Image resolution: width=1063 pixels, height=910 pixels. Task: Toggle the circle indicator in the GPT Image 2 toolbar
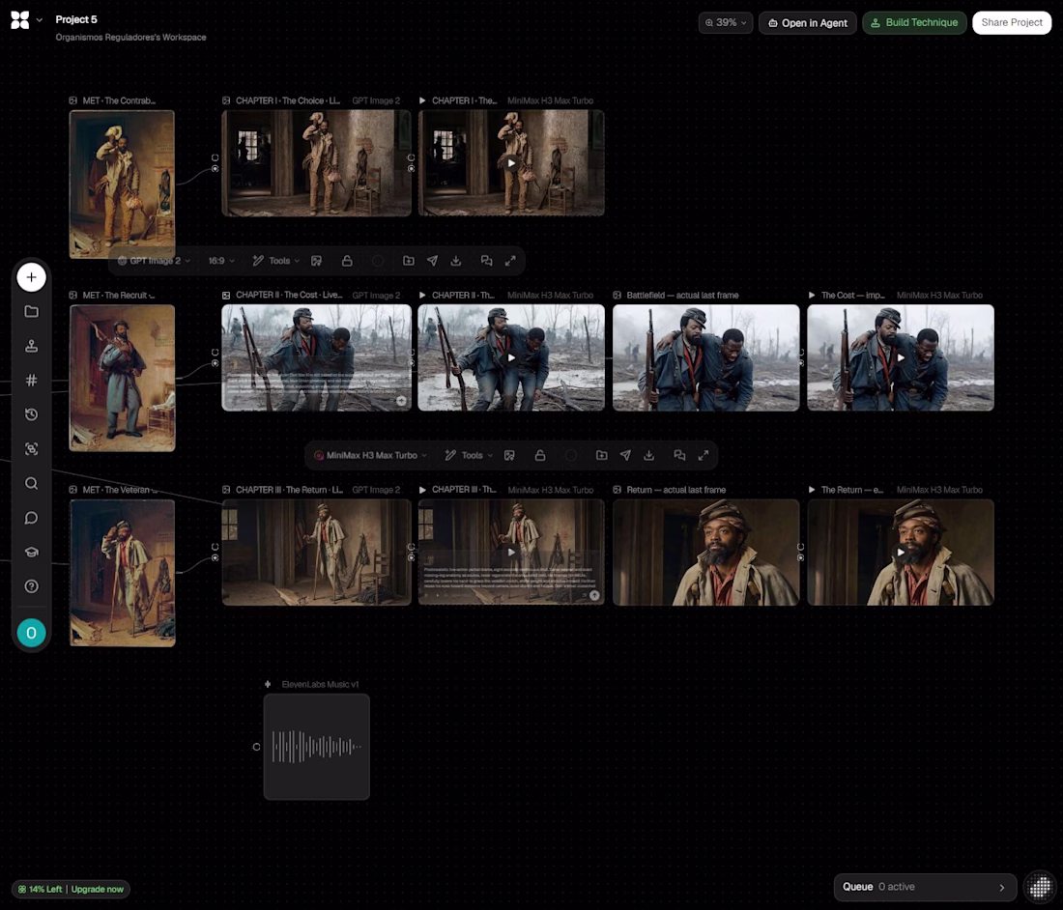[378, 261]
